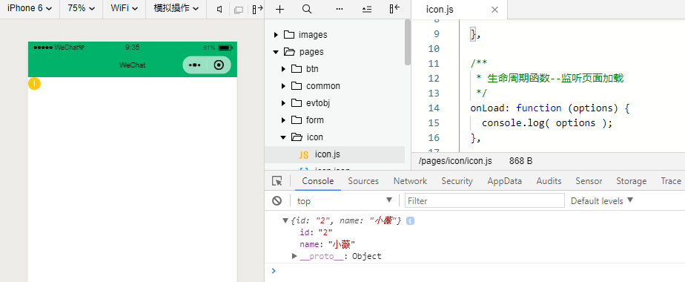Collapse the file tree panel icon
This screenshot has height=282, width=685.
coord(394,9)
